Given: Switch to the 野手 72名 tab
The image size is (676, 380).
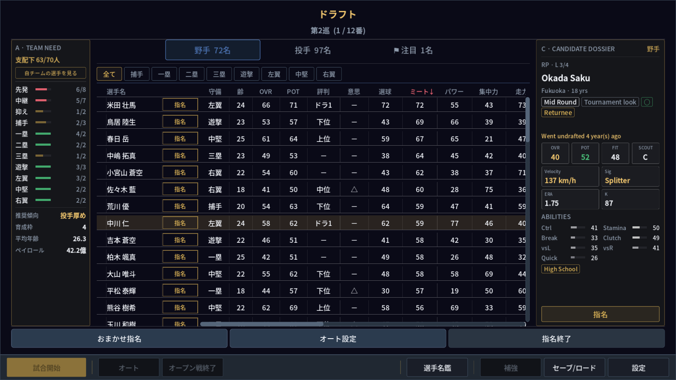Looking at the screenshot, I should (x=213, y=50).
